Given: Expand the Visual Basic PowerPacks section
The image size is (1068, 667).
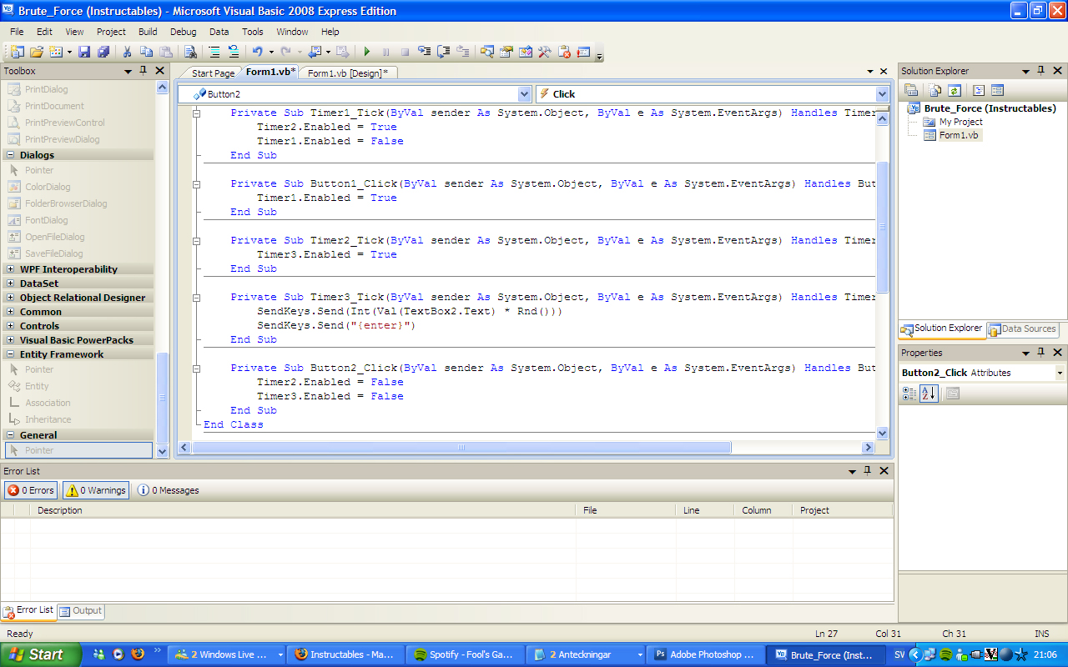Looking at the screenshot, I should (12, 340).
